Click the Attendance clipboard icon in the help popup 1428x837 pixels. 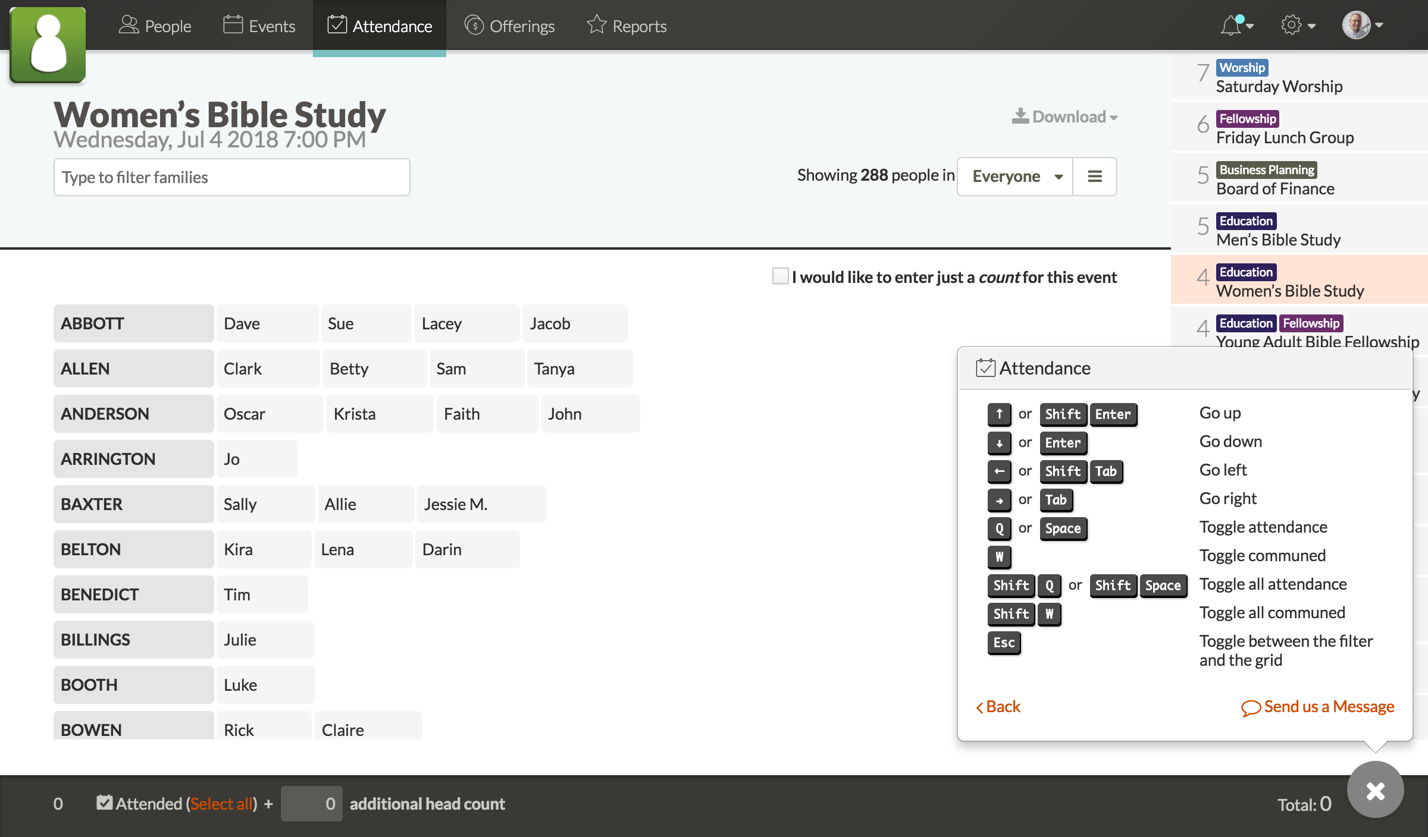click(x=985, y=367)
